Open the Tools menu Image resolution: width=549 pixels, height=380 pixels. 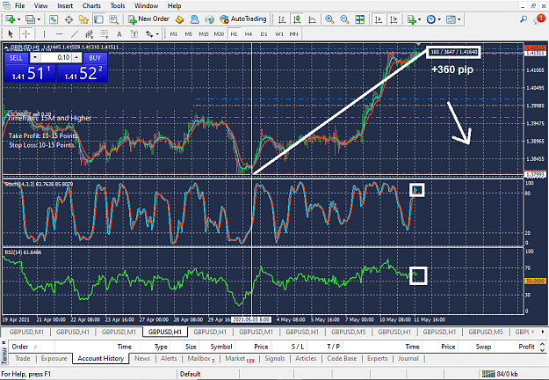(x=118, y=5)
